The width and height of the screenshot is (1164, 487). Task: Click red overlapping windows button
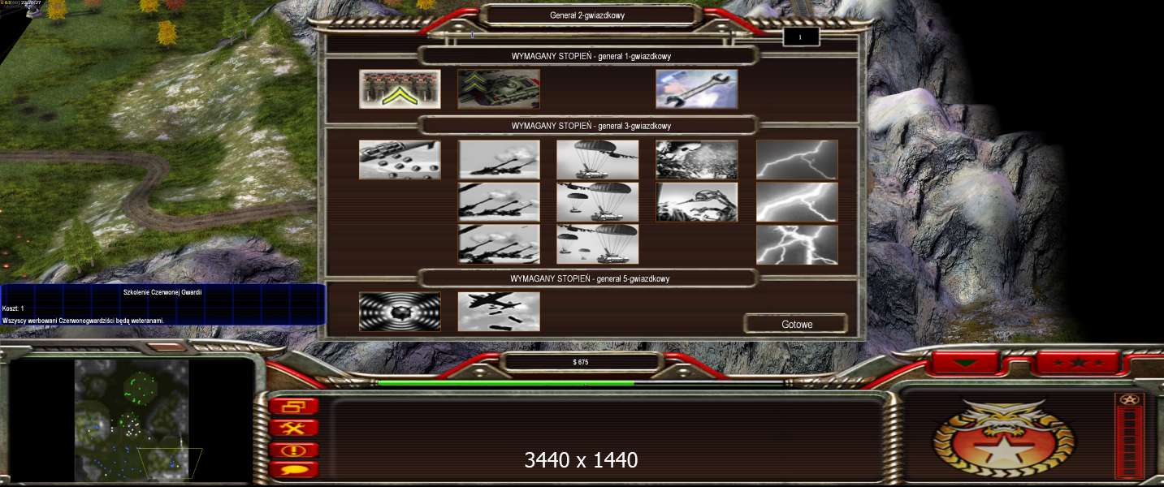click(x=294, y=407)
